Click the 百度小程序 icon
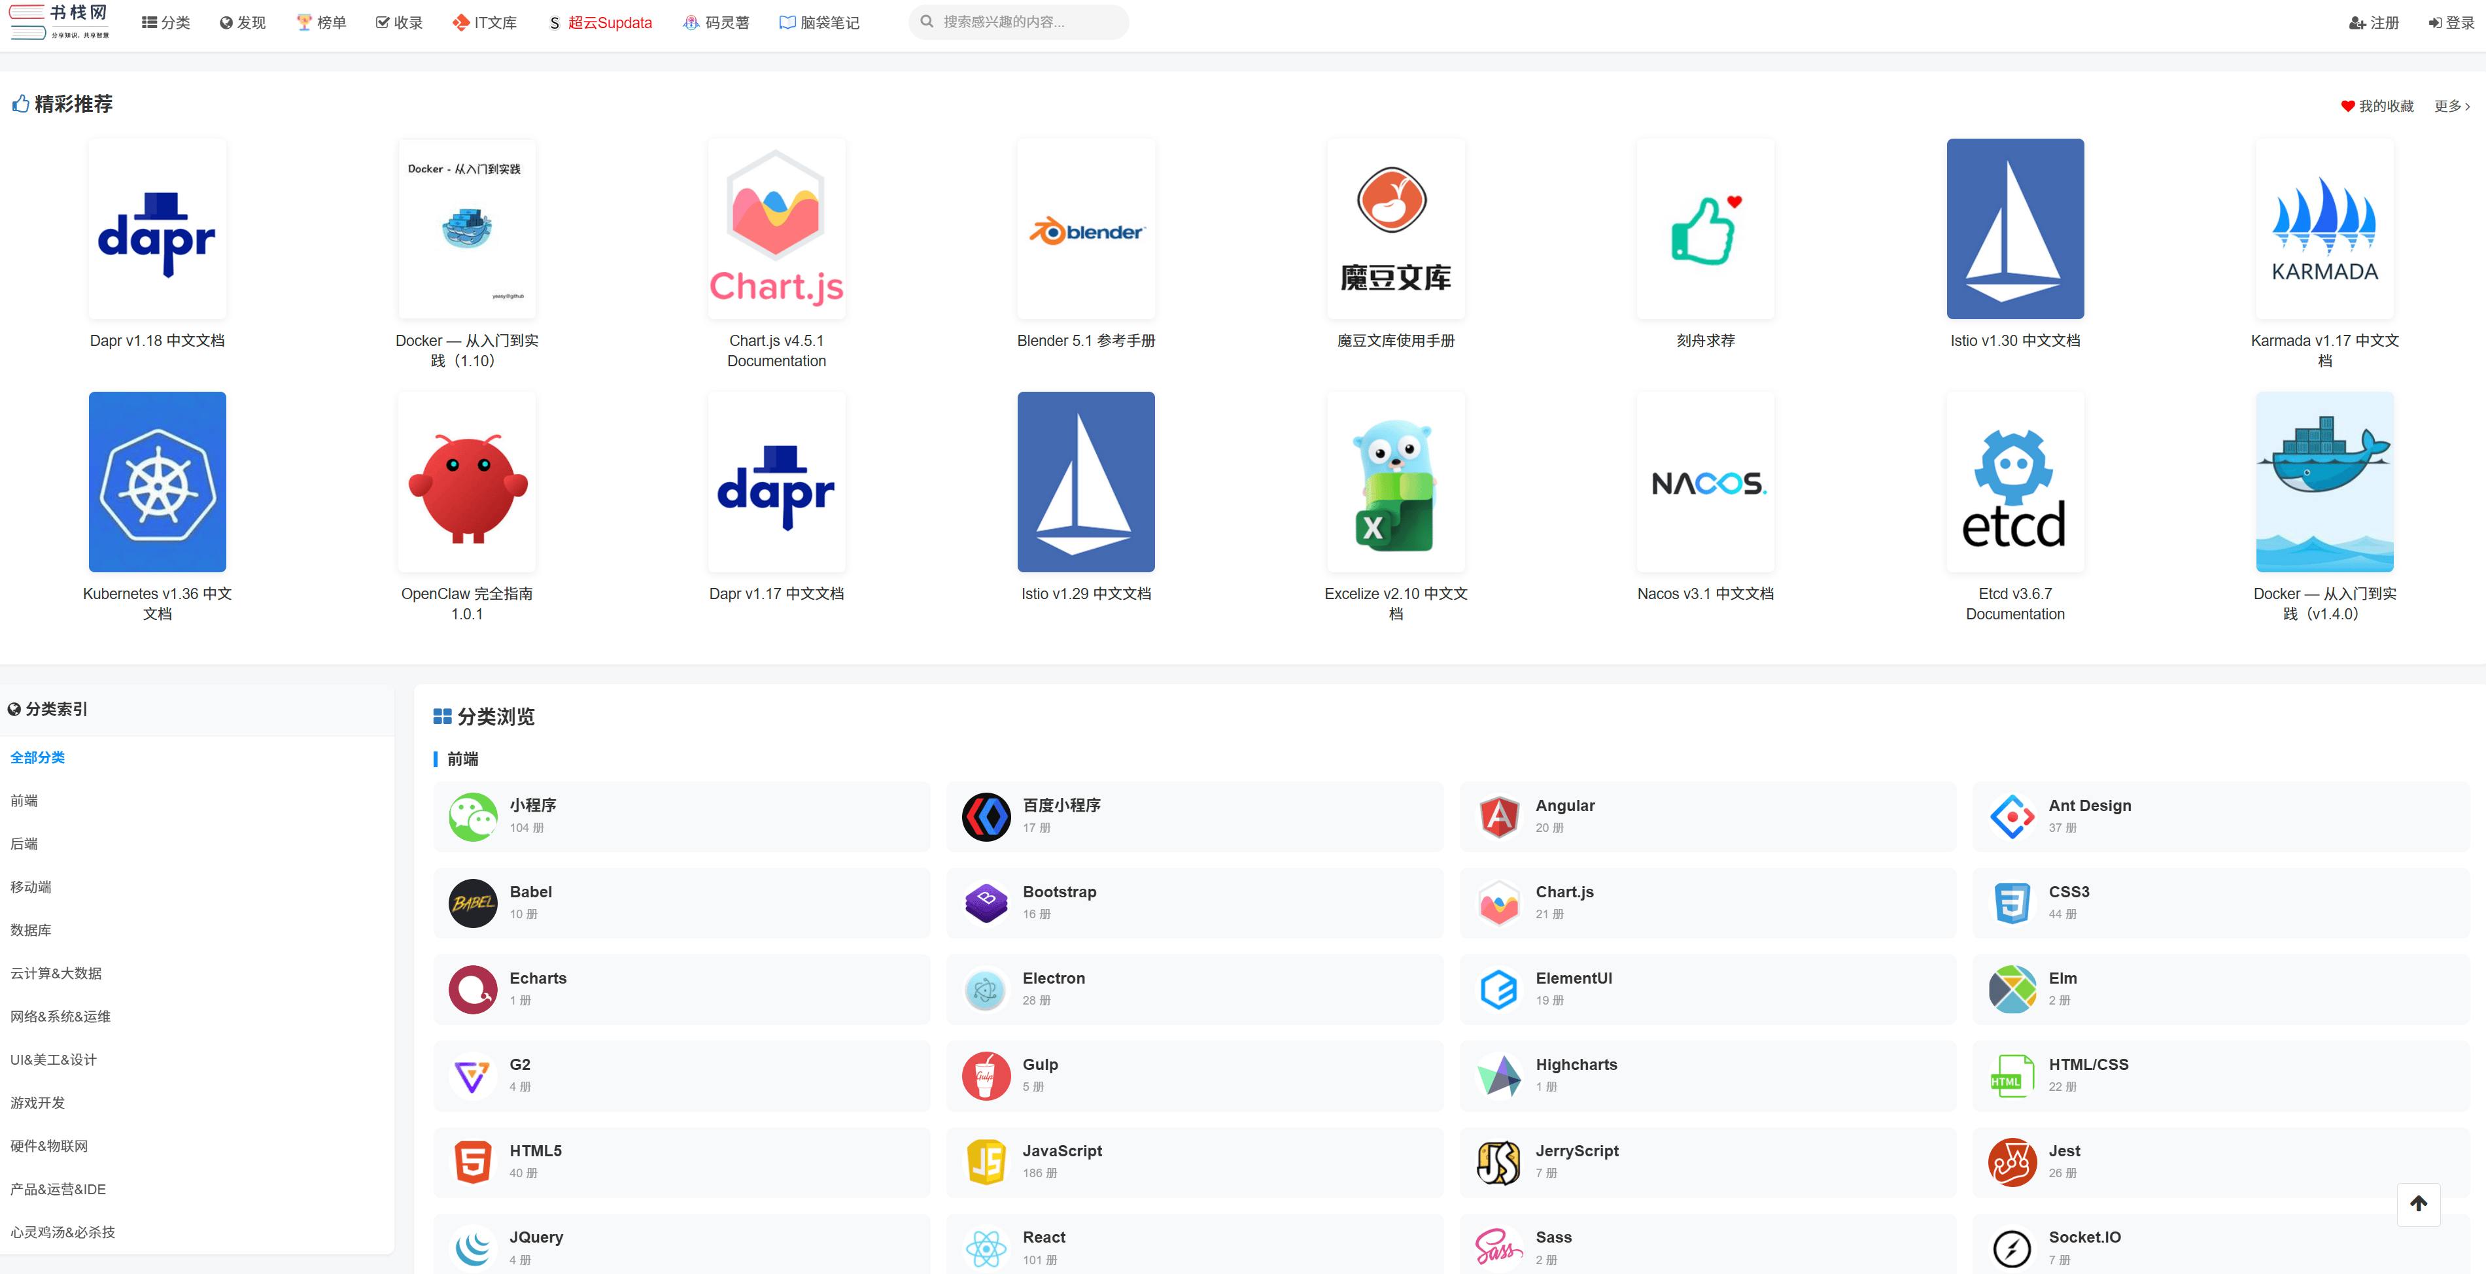The height and width of the screenshot is (1274, 2486). coord(986,816)
